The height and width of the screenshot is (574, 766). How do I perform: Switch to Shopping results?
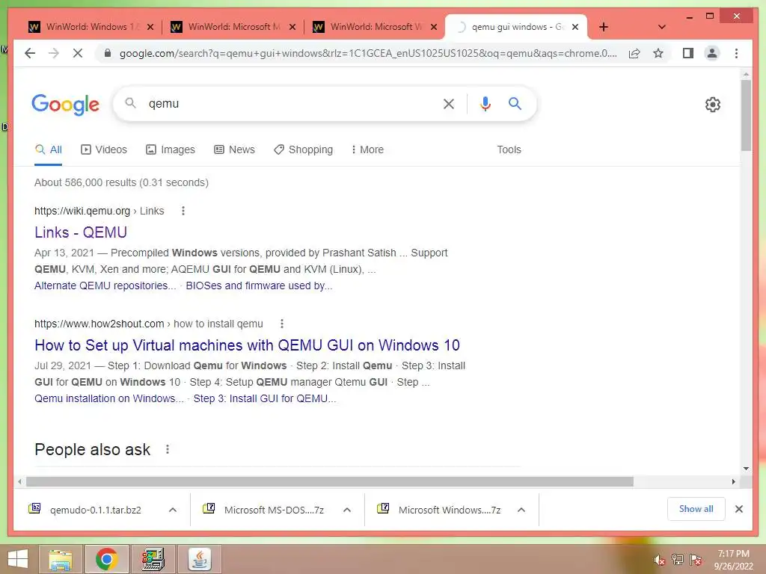click(x=304, y=149)
